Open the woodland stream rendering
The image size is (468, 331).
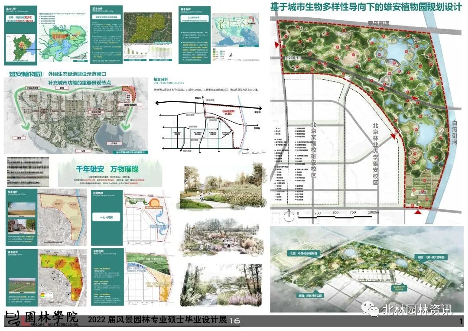click(x=221, y=285)
